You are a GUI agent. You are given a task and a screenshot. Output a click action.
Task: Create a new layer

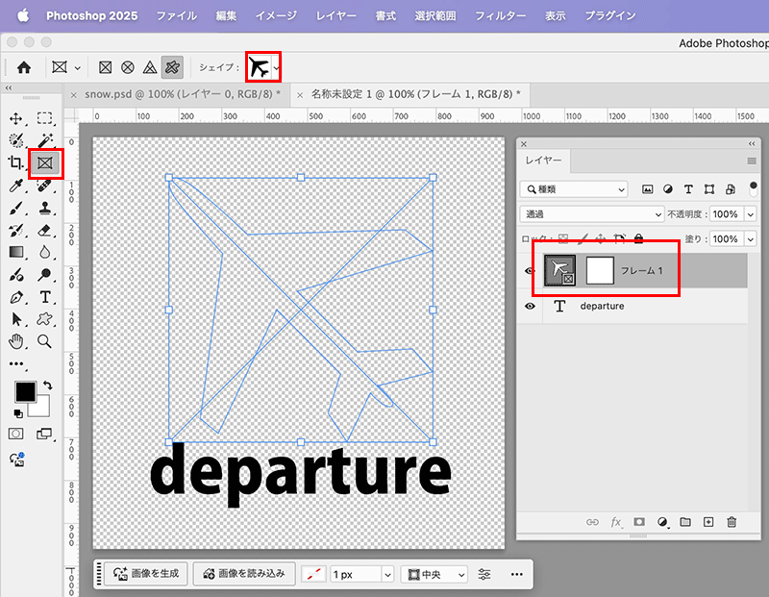coord(708,522)
